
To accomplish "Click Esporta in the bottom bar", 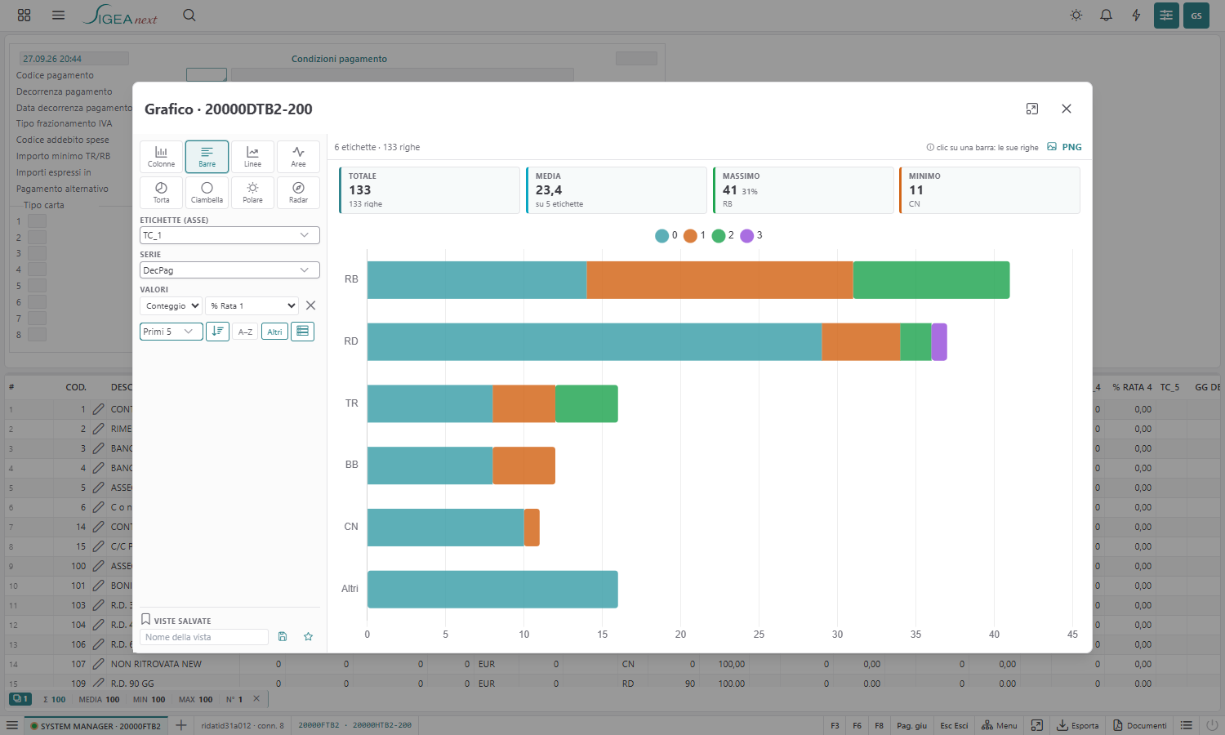I will (x=1078, y=725).
